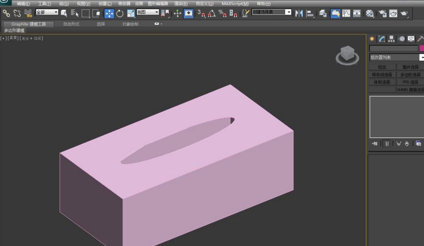Image resolution: width=424 pixels, height=246 pixels.
Task: Open the selection filter dropdown showing 全部
Action: [47, 12]
